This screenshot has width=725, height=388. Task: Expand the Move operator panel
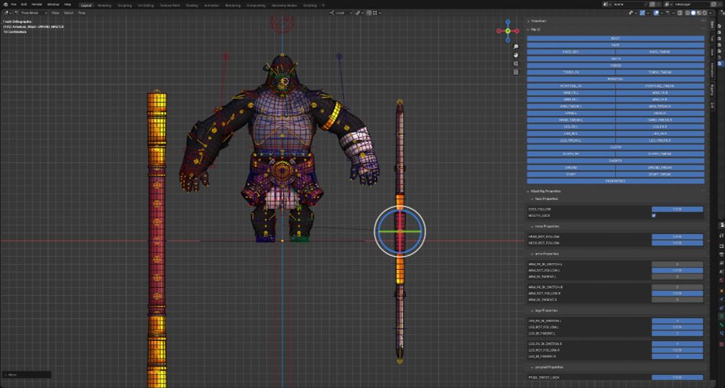point(27,375)
